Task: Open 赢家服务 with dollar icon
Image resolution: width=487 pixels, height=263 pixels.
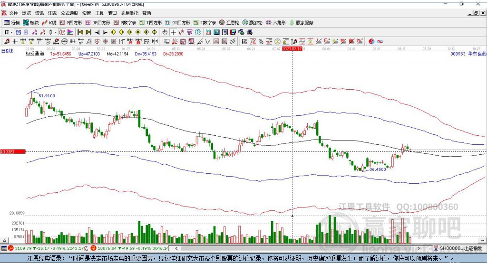Action: (x=301, y=23)
